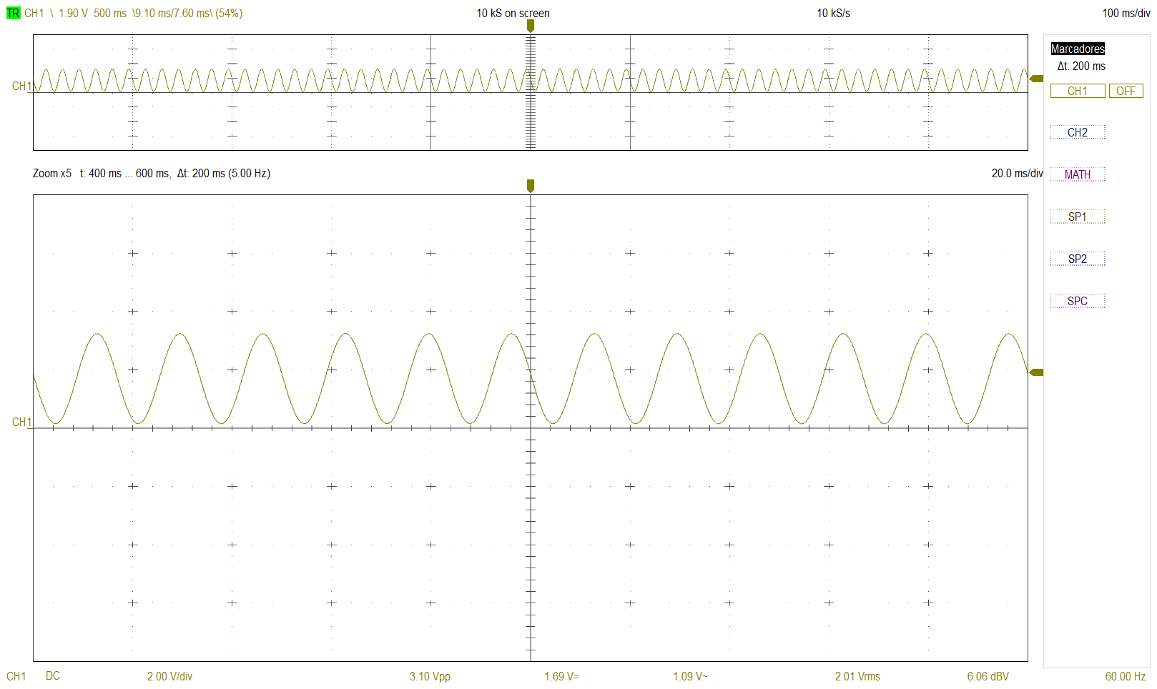Open the 2.00 V/div vertical scale setting
Image resolution: width=1157 pixels, height=689 pixels.
click(169, 676)
